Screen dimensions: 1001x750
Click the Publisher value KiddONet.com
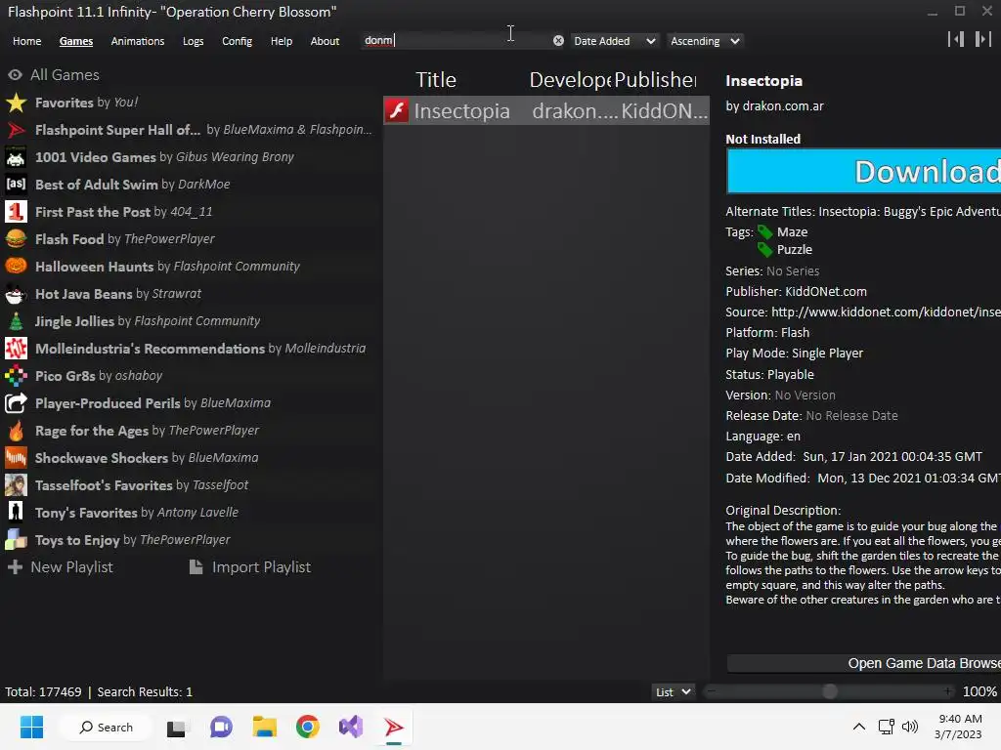[x=825, y=291]
